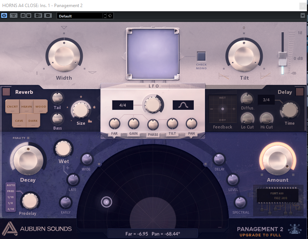This screenshot has width=308, height=239.
Task: Click the LFO FAR knob
Action: (x=115, y=124)
